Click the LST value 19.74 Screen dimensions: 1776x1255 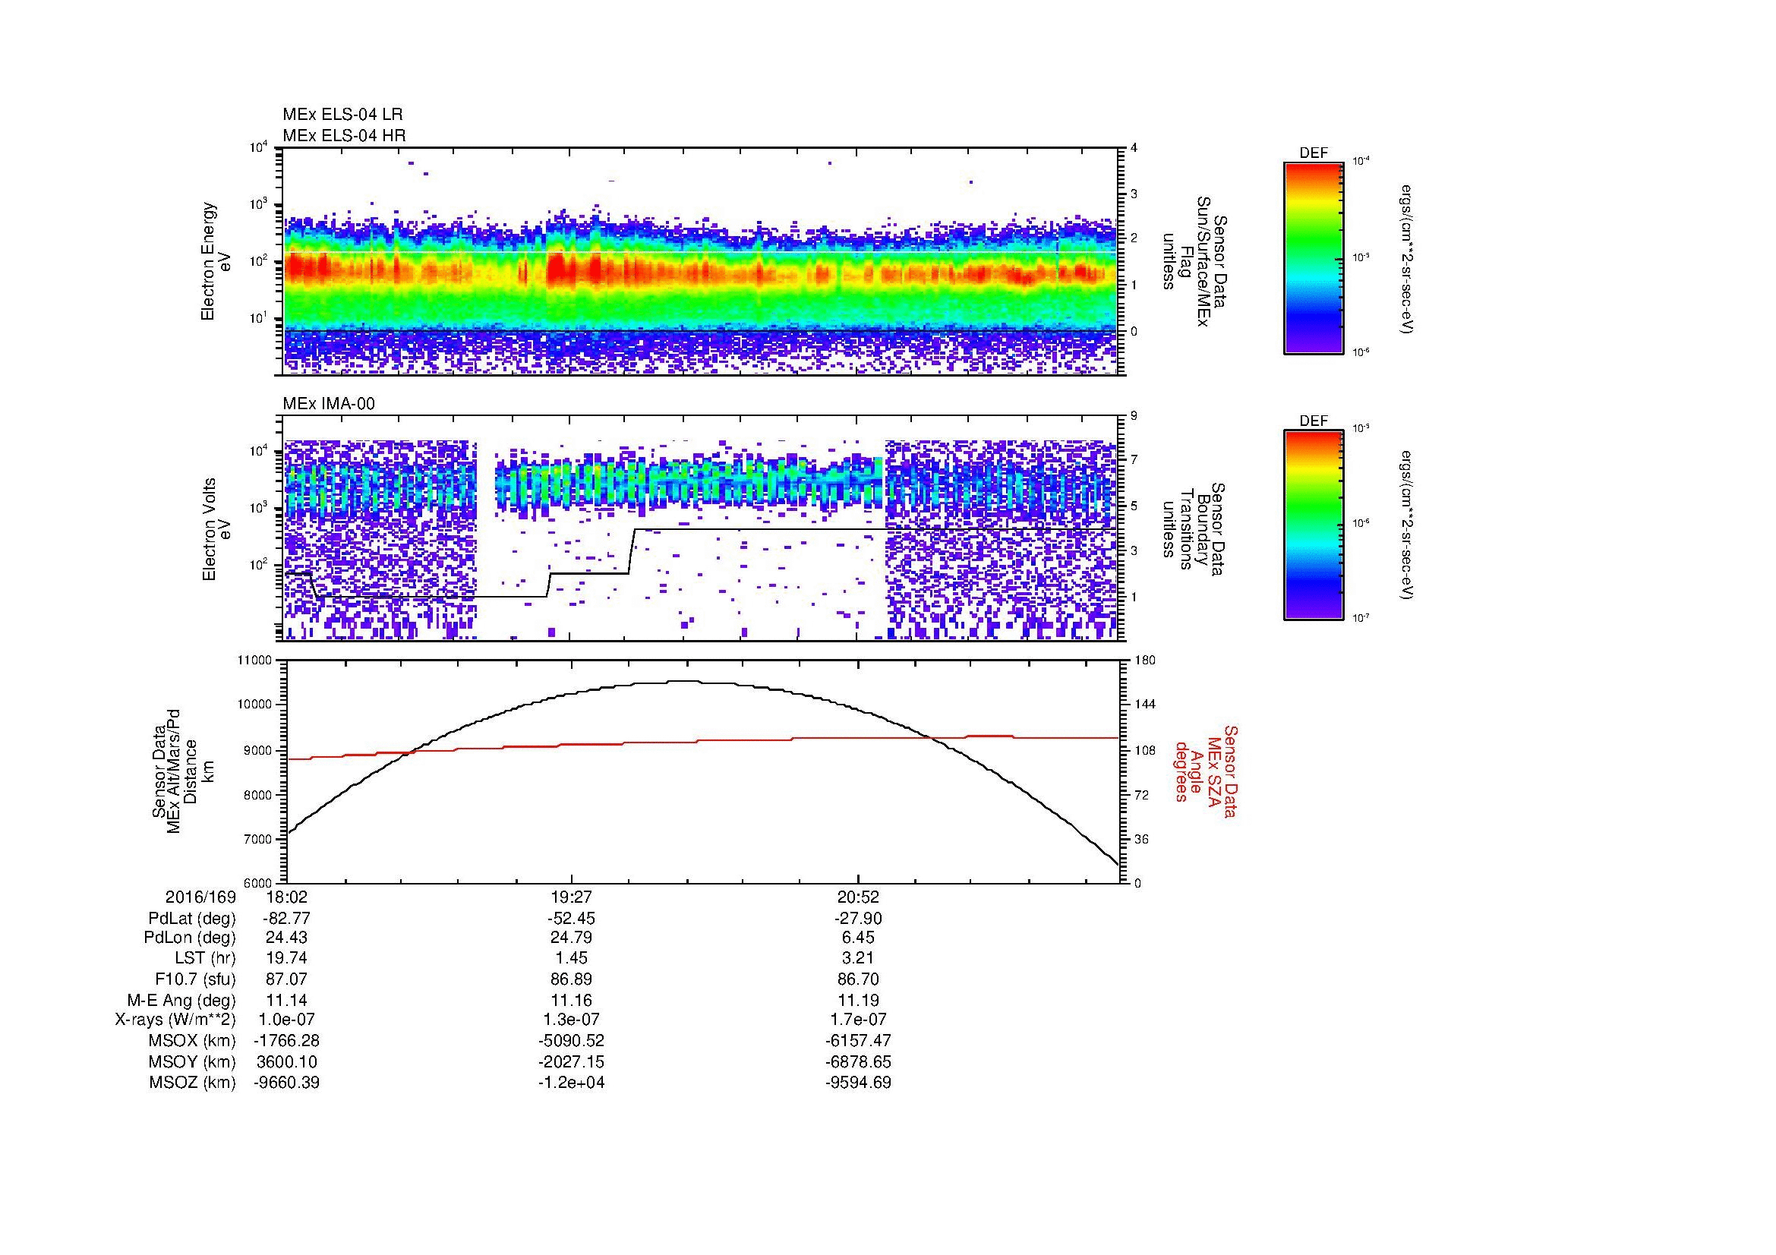[286, 958]
